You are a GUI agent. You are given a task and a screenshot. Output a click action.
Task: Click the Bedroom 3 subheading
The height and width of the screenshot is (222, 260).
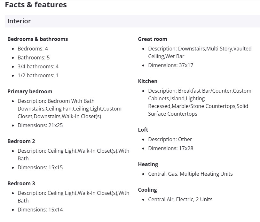(x=21, y=183)
